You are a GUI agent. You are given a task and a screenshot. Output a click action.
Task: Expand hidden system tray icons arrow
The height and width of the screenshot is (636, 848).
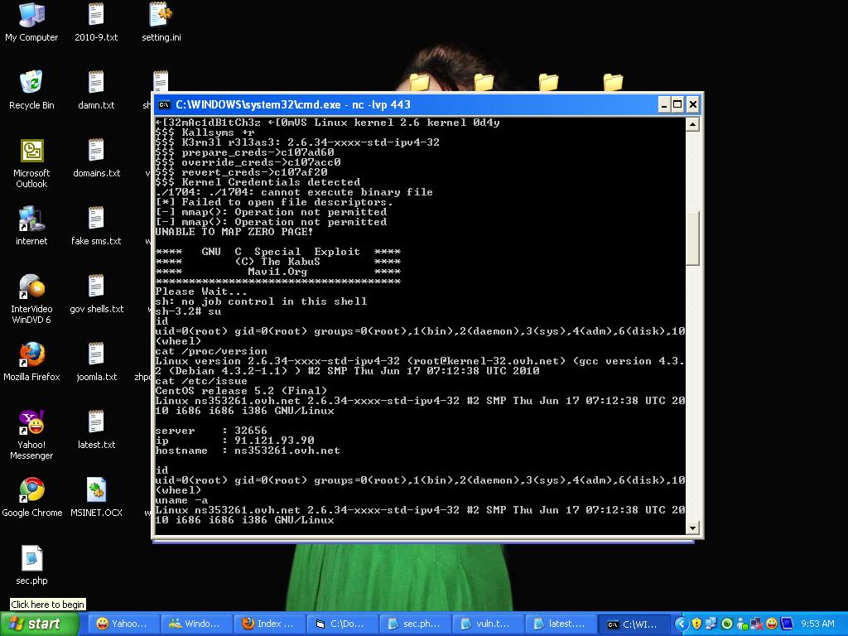[x=682, y=624]
